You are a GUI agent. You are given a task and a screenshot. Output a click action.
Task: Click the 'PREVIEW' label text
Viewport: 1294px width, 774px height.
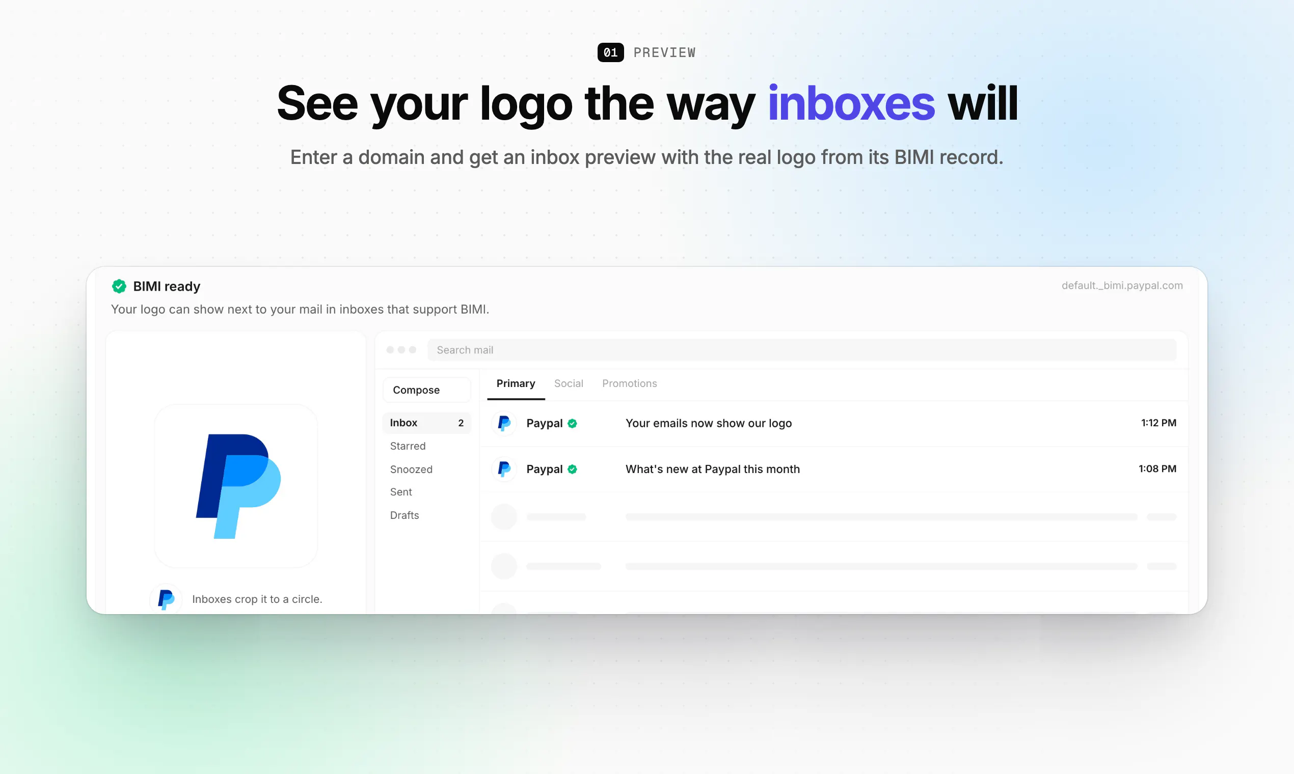coord(665,52)
